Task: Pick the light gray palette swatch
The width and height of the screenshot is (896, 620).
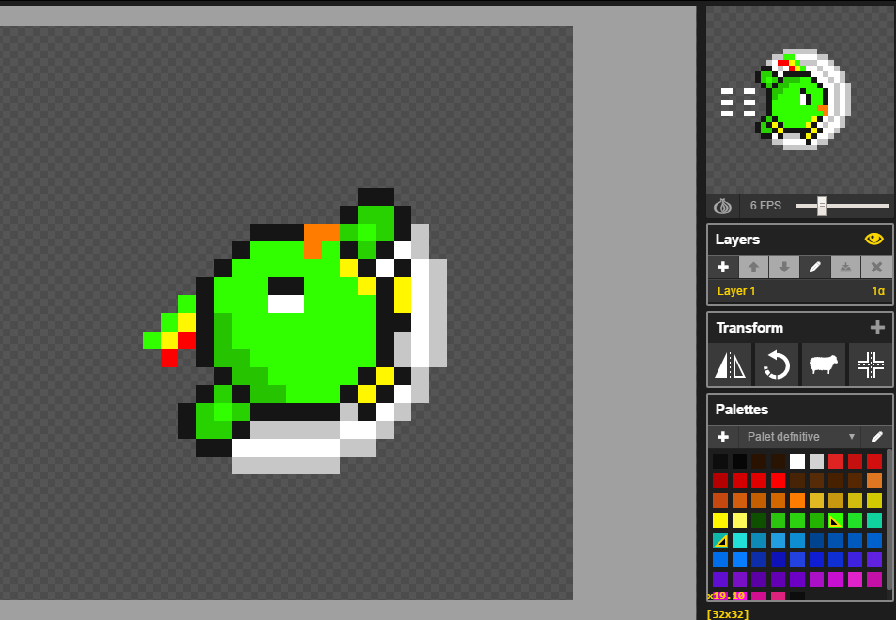Action: click(816, 461)
